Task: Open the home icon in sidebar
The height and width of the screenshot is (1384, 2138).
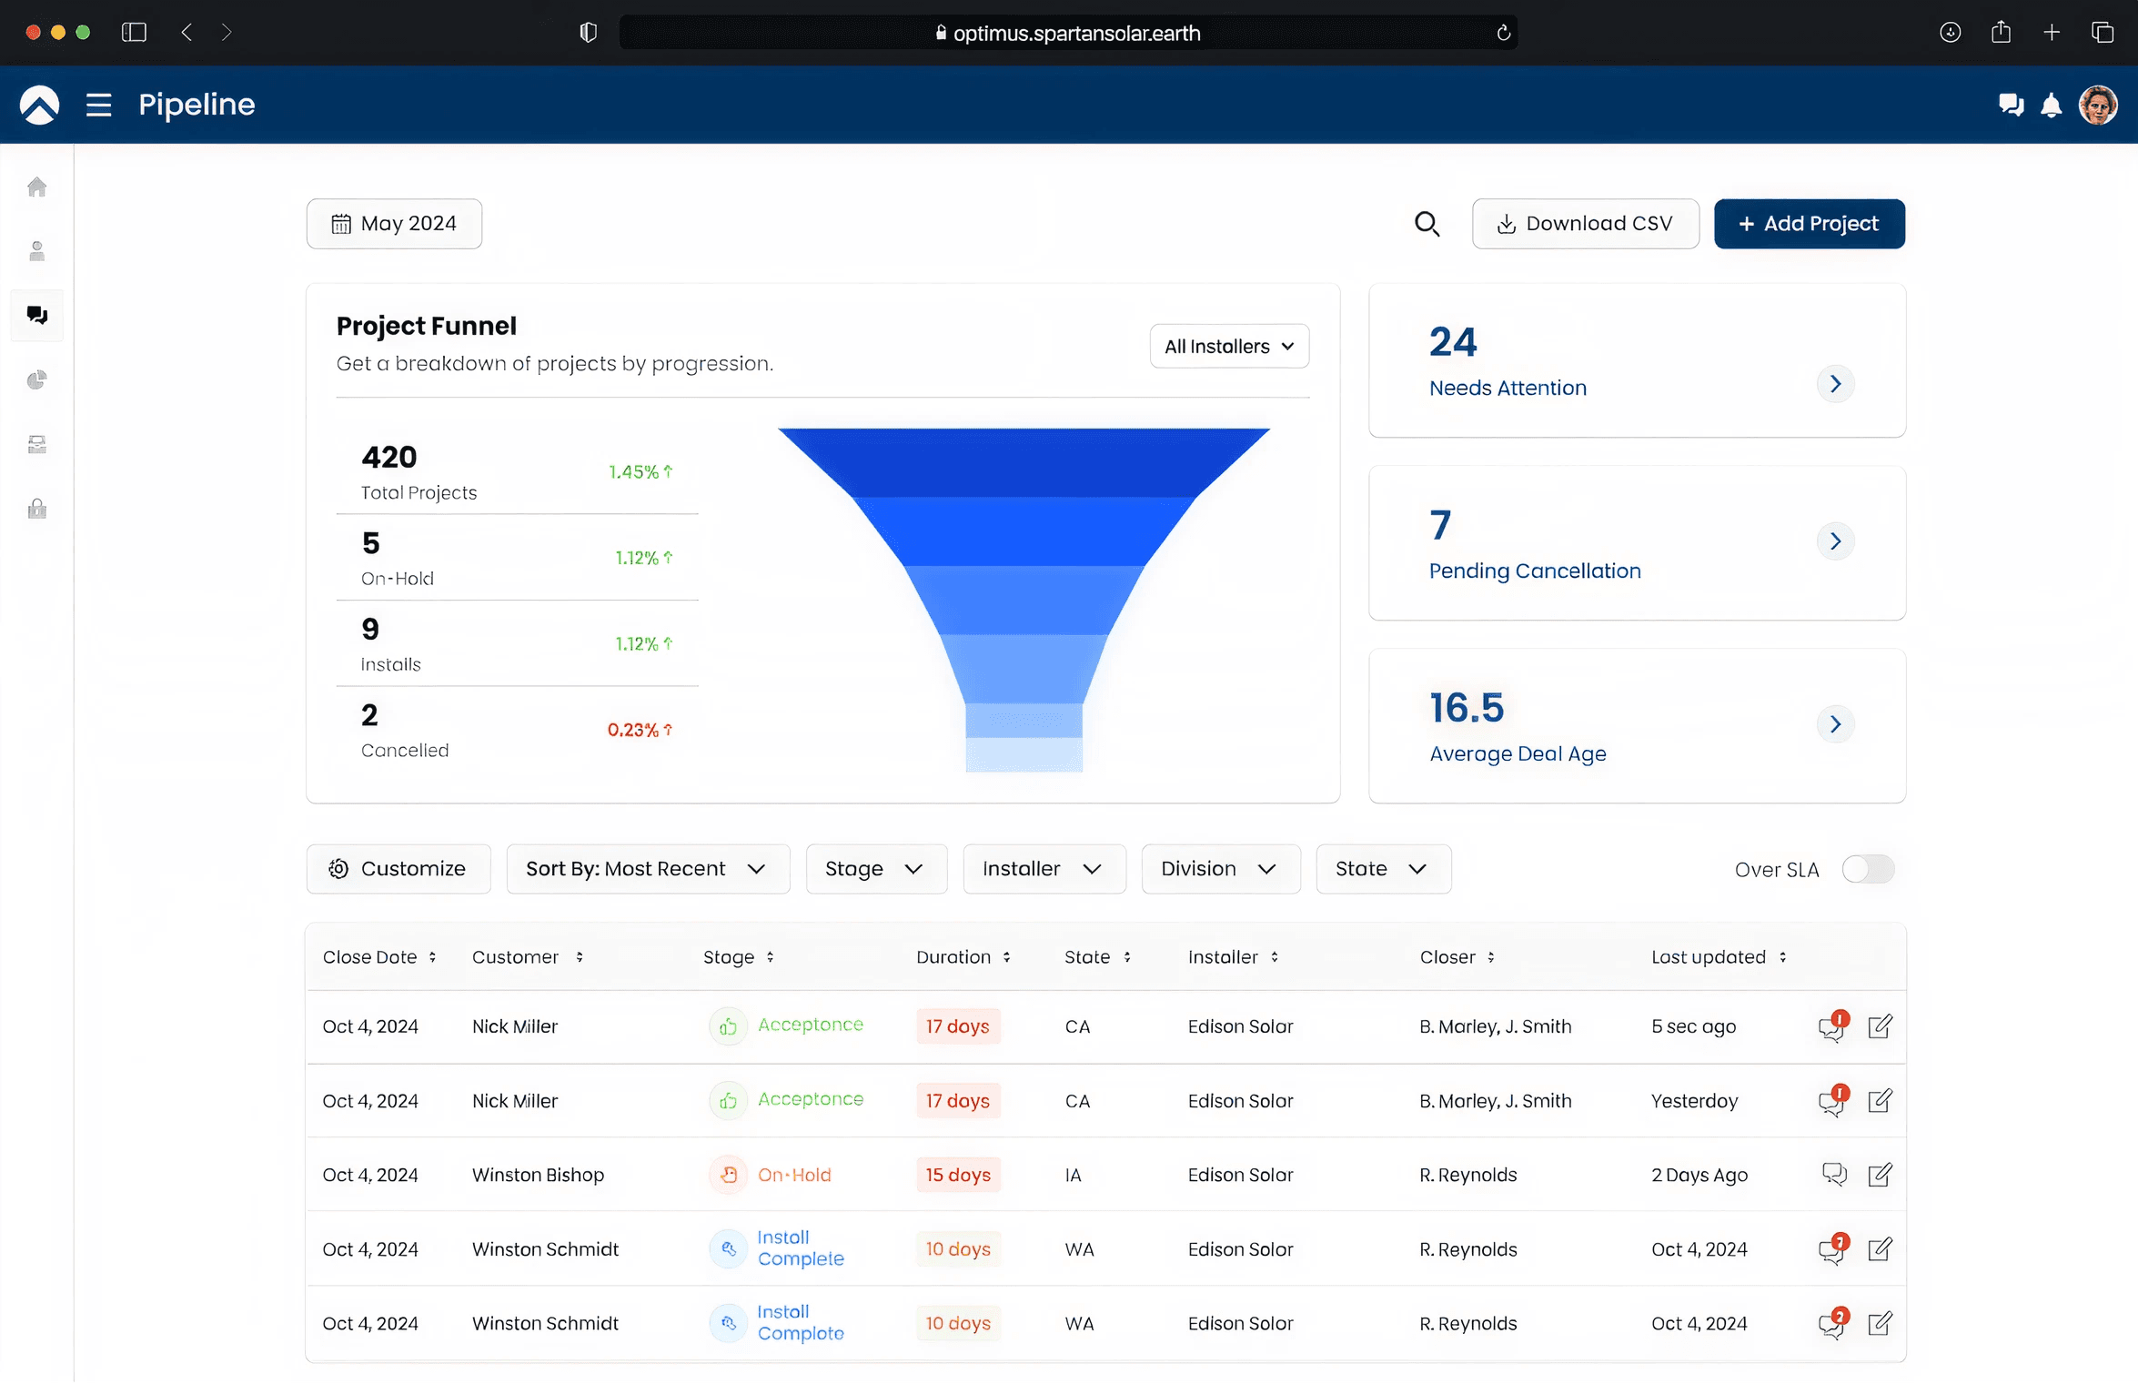Action: click(36, 187)
